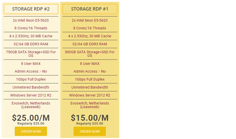Click 1Gbps Full Duplex in RDP #1
236x139 pixels.
click(90, 79)
